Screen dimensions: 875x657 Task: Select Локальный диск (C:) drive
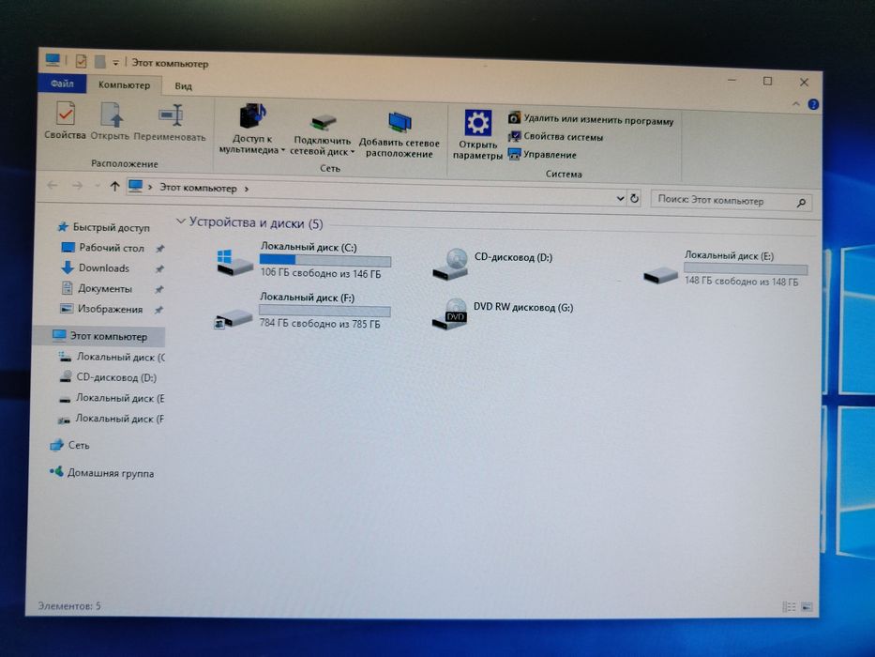point(304,261)
